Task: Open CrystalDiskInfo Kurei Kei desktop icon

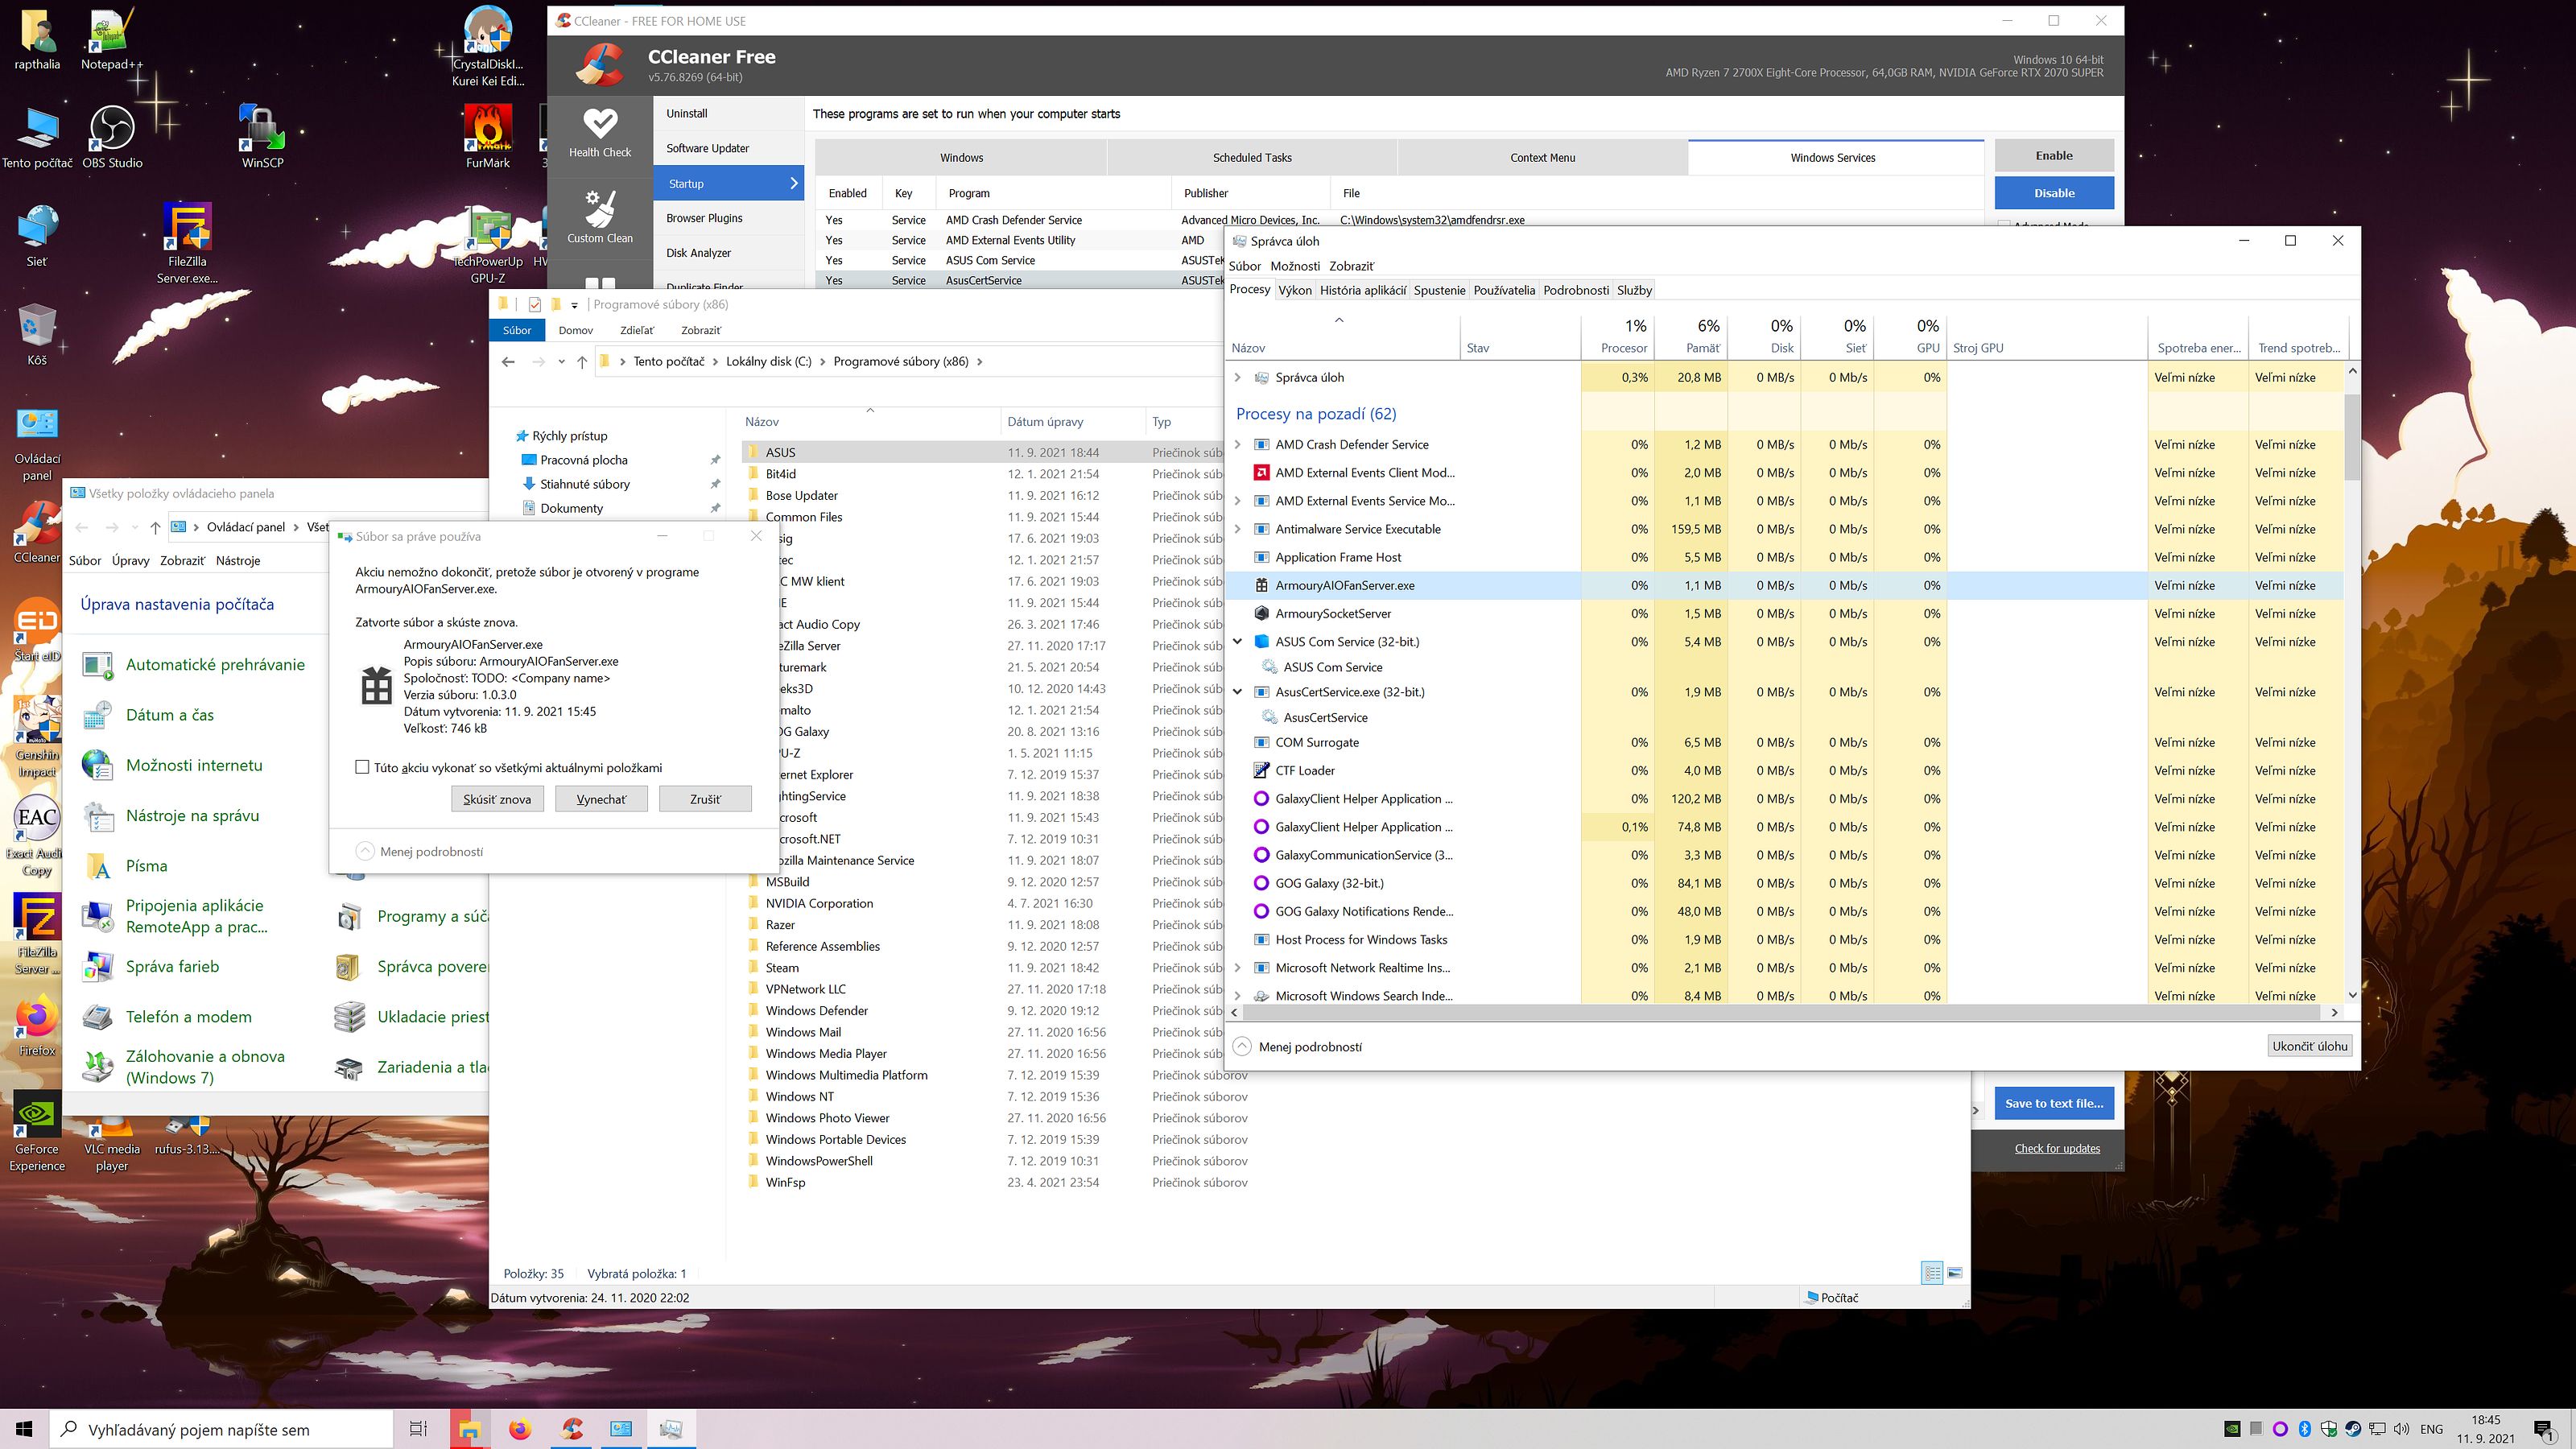Action: pyautogui.click(x=488, y=46)
